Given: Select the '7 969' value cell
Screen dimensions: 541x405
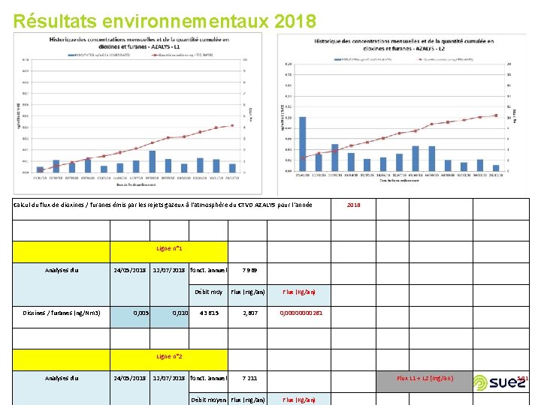Looking at the screenshot, I should coord(247,274).
